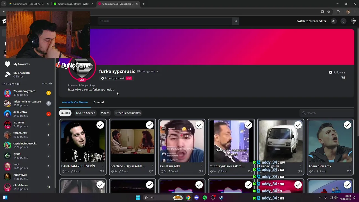359x202 pixels.
Task: Switch to the Available On Stream tab
Action: click(75, 102)
